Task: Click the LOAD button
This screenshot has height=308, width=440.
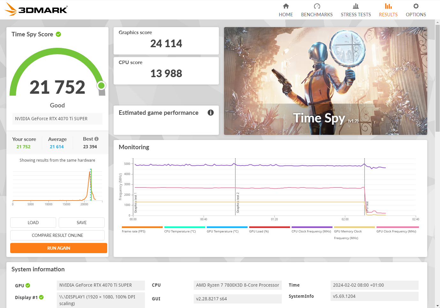Action: click(x=33, y=223)
